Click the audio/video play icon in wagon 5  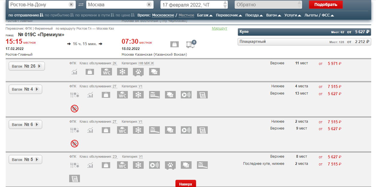[154, 165]
